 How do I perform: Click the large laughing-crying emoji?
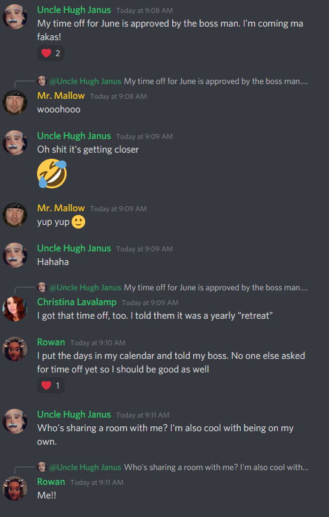coord(52,174)
